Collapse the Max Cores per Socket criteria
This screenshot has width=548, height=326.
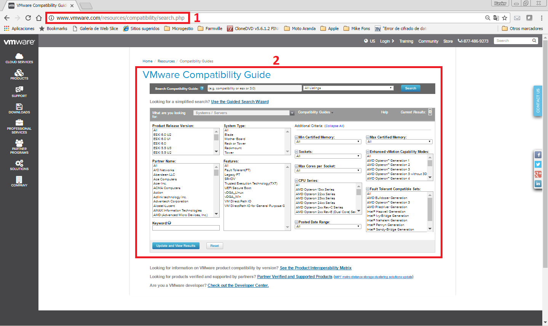[x=297, y=166]
